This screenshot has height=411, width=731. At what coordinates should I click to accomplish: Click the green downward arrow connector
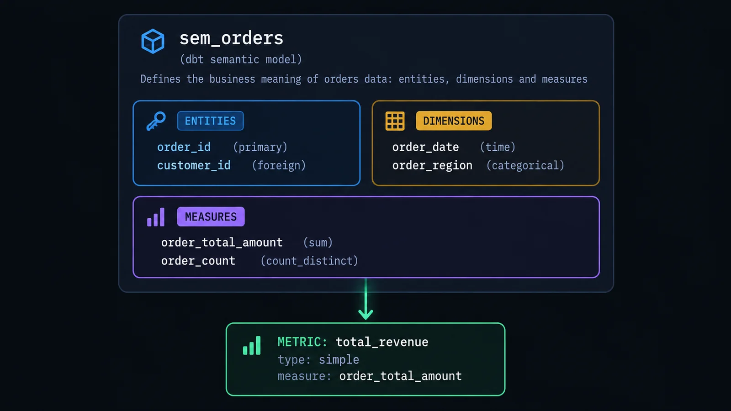pos(365,299)
